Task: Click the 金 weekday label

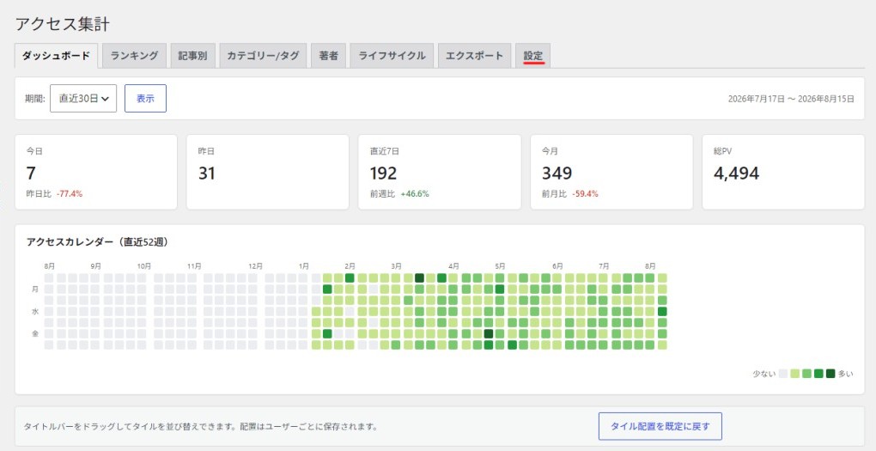Action: [x=35, y=333]
